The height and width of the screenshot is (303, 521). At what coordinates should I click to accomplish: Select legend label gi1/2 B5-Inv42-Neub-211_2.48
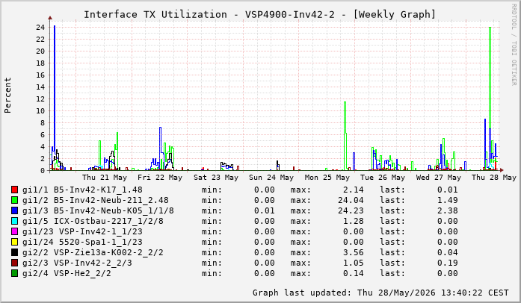coord(96,200)
